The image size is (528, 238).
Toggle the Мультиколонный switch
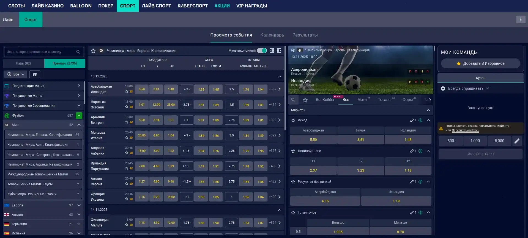262,51
